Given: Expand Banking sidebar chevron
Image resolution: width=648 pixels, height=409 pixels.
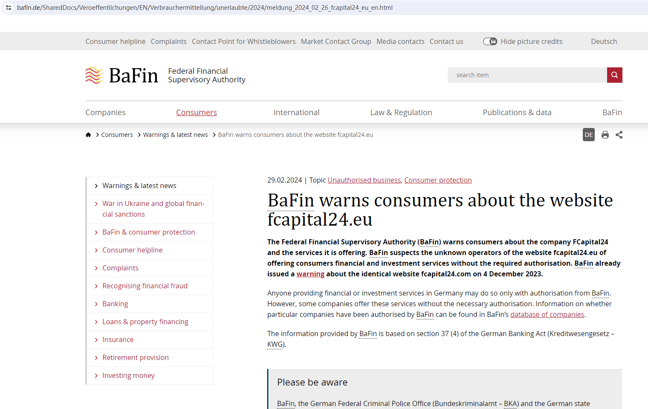Looking at the screenshot, I should click(96, 304).
